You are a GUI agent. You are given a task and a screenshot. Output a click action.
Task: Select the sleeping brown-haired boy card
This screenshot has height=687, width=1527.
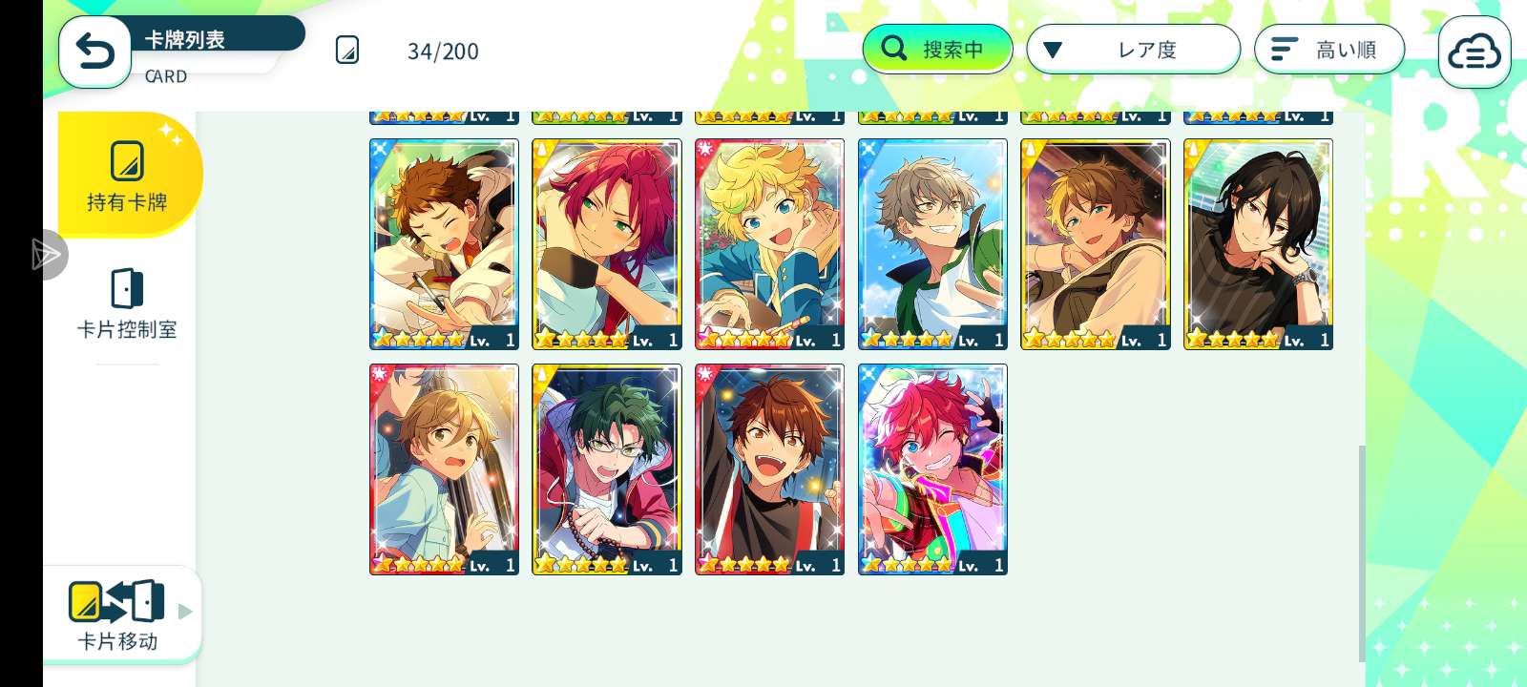point(444,244)
